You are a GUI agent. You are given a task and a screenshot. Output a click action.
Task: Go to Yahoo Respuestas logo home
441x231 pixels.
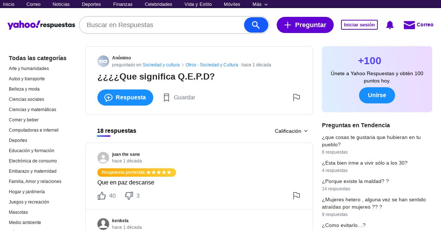[41, 25]
